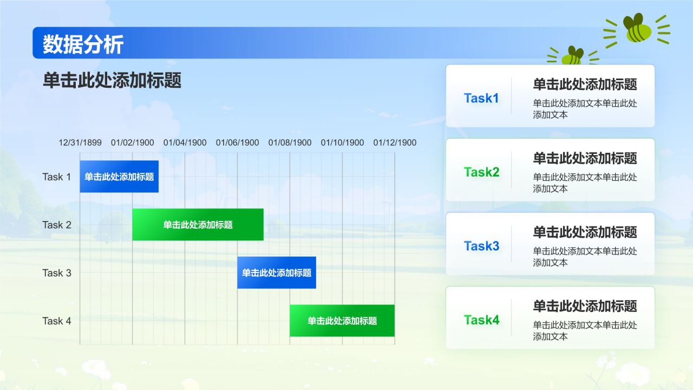The height and width of the screenshot is (390, 693).
Task: Select the Task 3 blue Gantt bar
Action: [x=277, y=272]
